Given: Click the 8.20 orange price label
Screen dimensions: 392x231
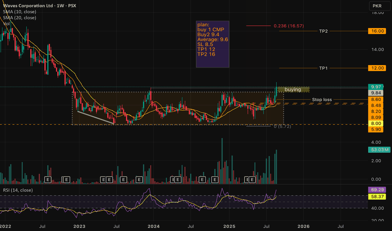Looking at the screenshot, I should pyautogui.click(x=376, y=111).
